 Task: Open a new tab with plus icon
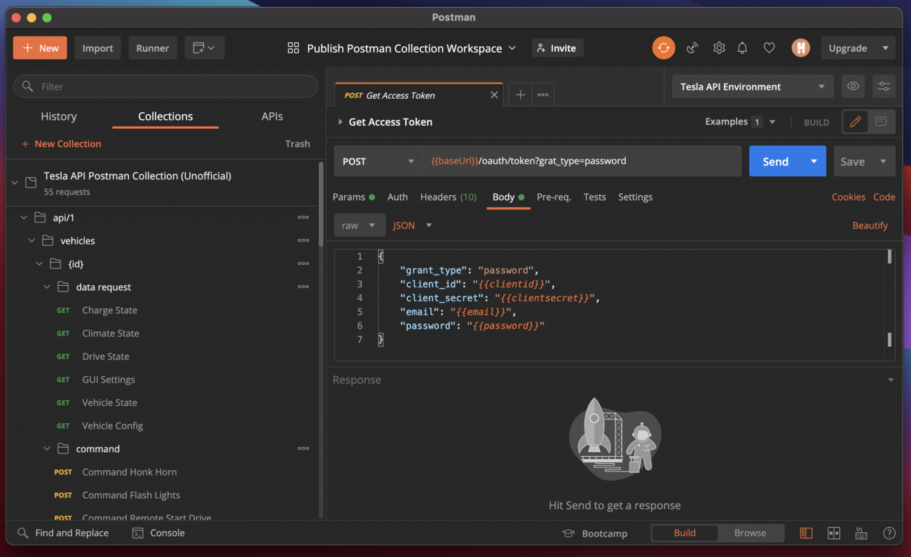coord(520,95)
